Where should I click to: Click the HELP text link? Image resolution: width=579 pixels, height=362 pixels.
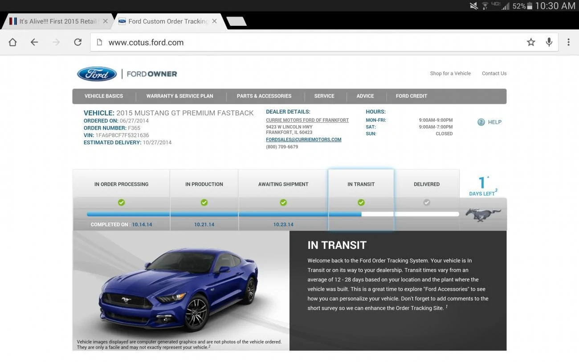[x=495, y=122]
